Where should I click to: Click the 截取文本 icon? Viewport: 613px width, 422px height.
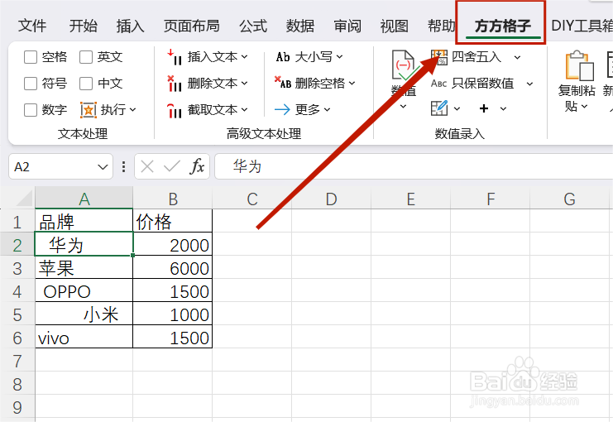point(175,110)
